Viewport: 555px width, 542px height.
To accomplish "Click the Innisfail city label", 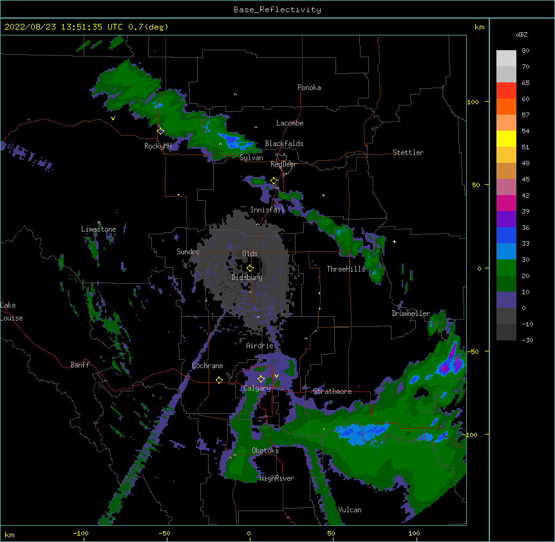I will point(268,210).
